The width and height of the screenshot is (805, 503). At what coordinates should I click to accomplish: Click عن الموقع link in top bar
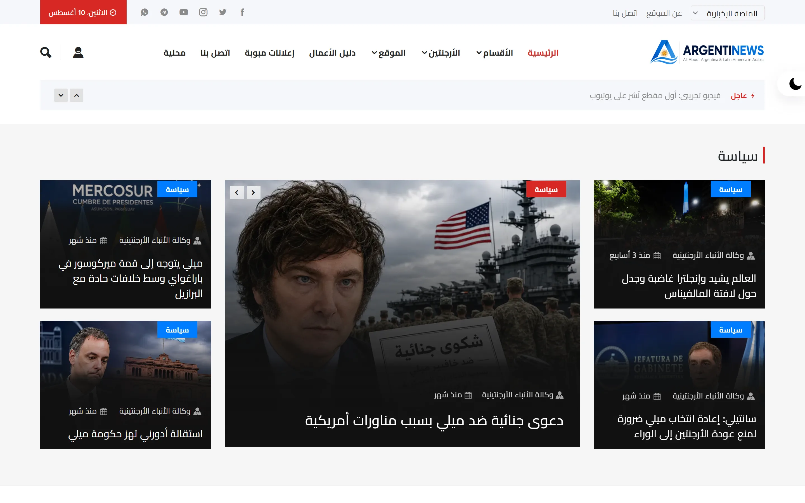tap(664, 13)
